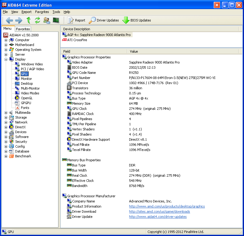The image size is (244, 236).
Task: Select Desktop tree item
Action: (x=27, y=84)
